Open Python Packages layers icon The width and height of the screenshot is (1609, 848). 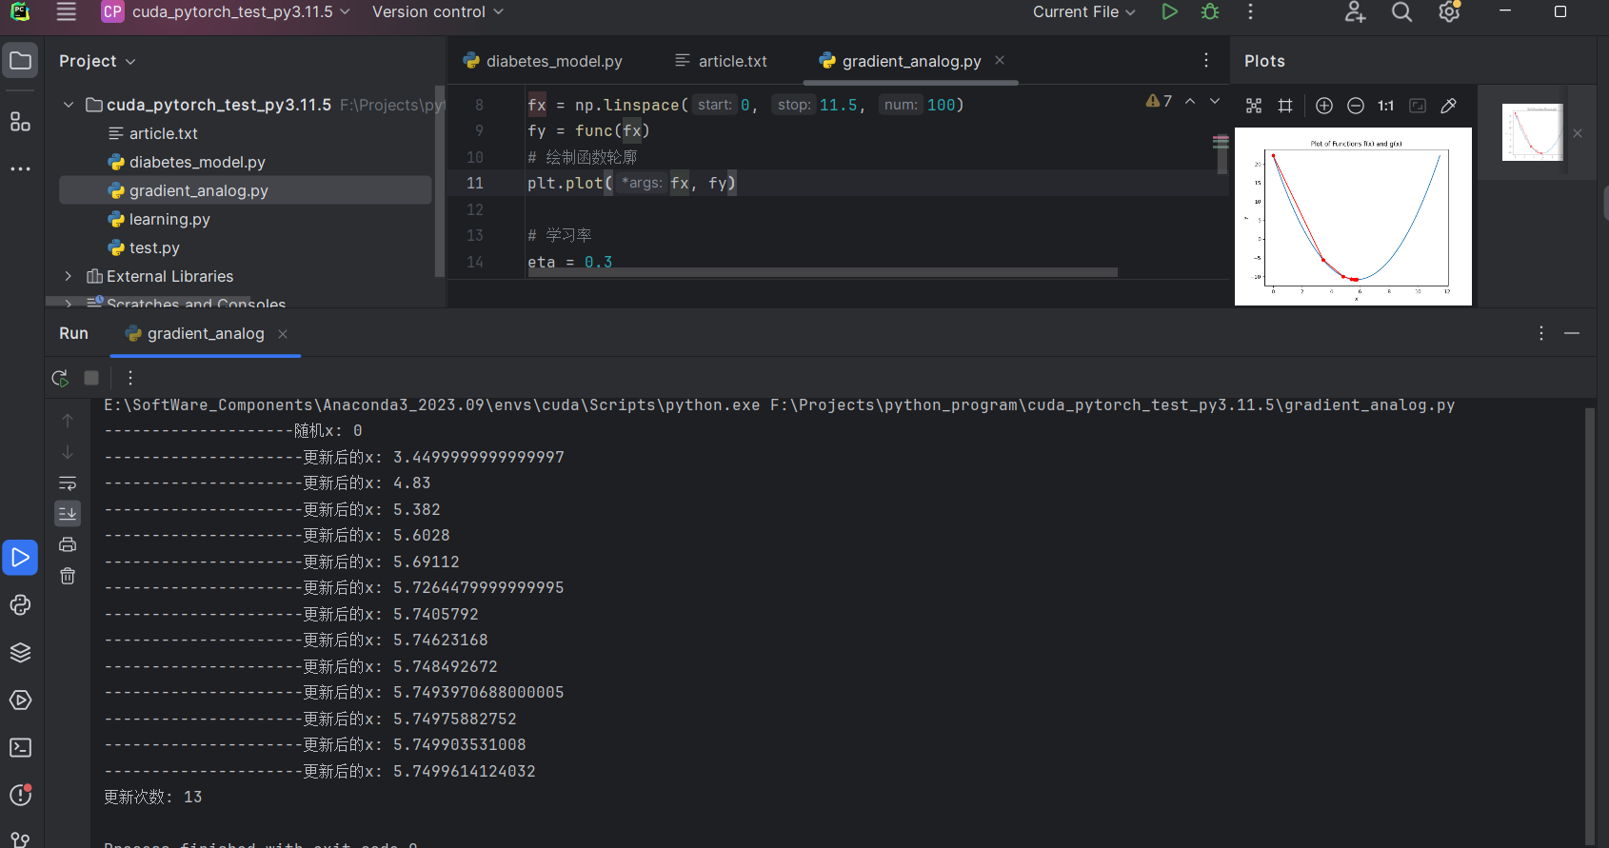(20, 653)
